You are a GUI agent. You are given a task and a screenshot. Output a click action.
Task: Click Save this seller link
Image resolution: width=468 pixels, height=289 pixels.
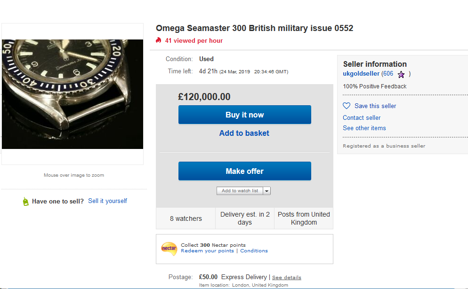375,106
